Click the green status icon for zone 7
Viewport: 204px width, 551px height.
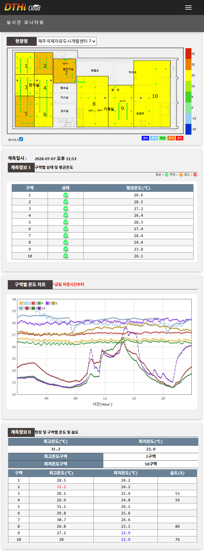pos(66,236)
